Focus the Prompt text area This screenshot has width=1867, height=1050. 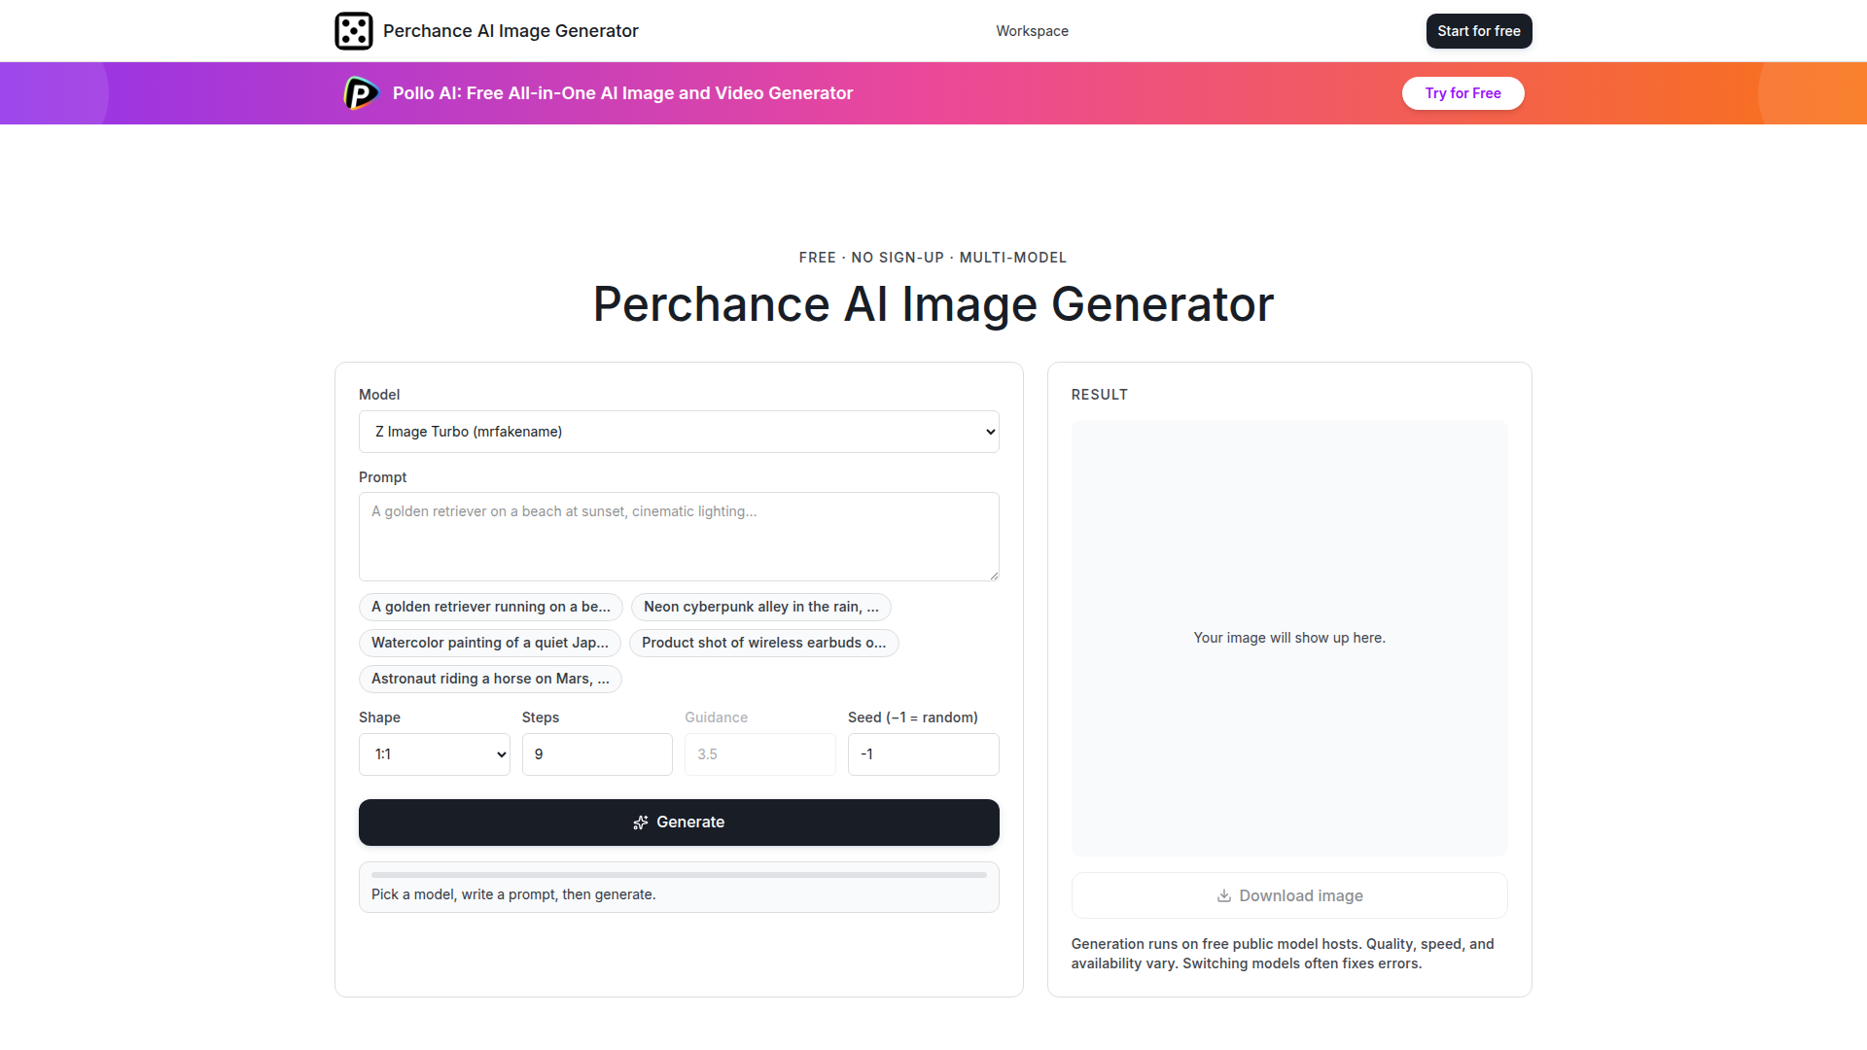click(679, 537)
